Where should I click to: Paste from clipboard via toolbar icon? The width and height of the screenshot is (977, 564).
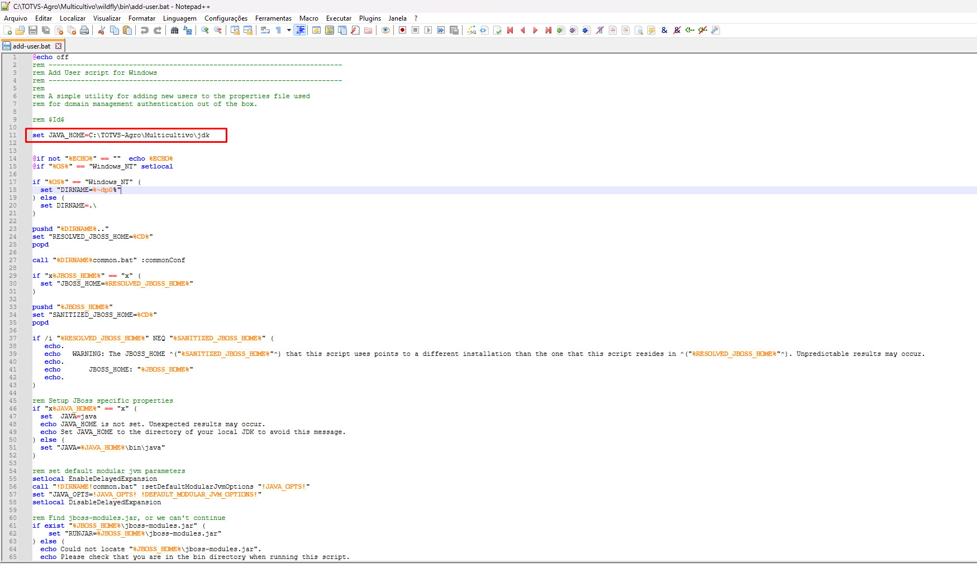pos(127,30)
